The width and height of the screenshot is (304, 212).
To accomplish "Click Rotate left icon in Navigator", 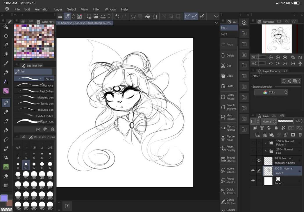I will [x=271, y=63].
